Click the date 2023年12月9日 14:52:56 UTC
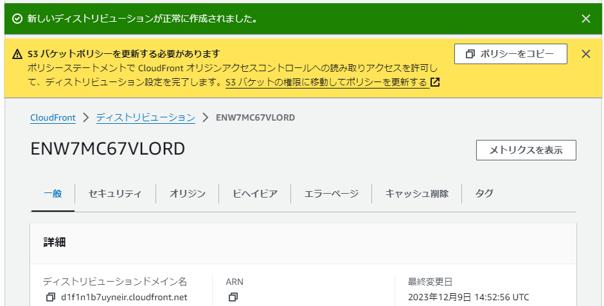Viewport: 604px width, 306px height. click(468, 297)
